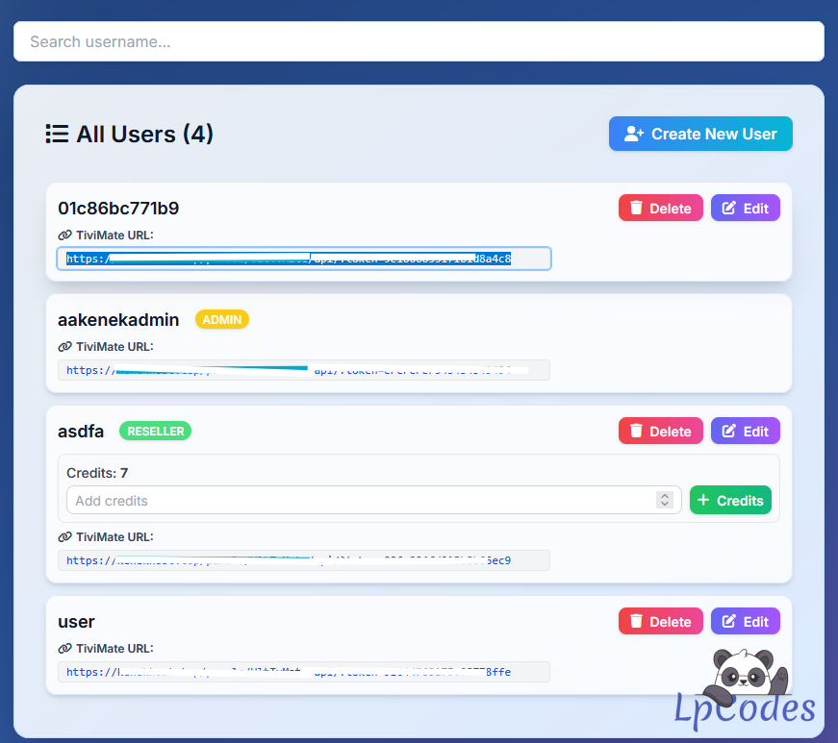
Task: Click the list icon beside All Users heading
Action: [57, 135]
